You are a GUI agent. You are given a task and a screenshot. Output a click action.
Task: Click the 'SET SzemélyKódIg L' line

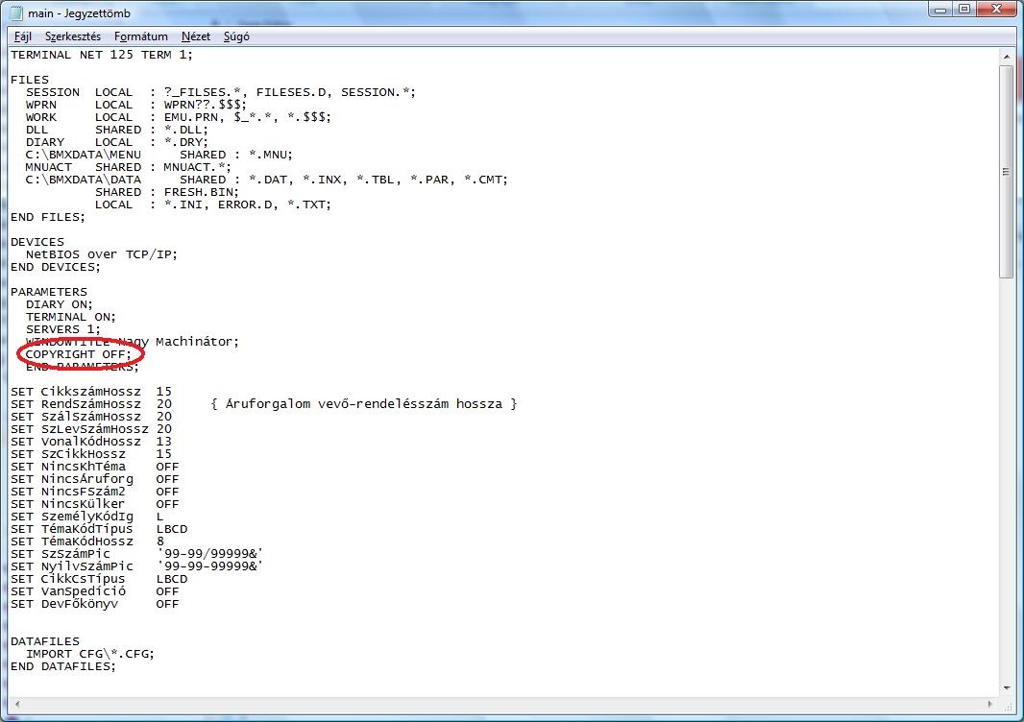(86, 517)
